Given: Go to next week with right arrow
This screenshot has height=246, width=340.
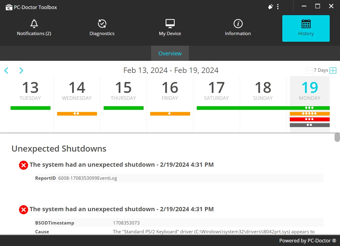Looking at the screenshot, I should pos(21,70).
